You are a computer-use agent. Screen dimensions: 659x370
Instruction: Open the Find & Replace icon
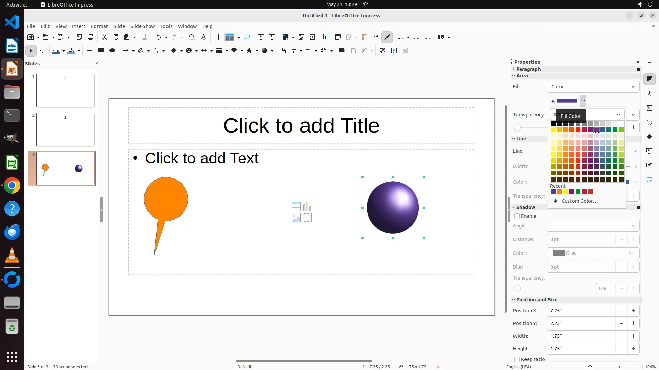point(192,37)
